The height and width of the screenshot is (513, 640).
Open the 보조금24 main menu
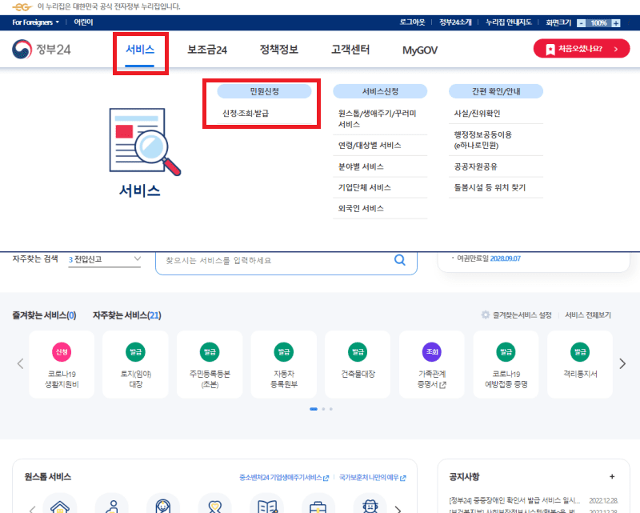[207, 50]
